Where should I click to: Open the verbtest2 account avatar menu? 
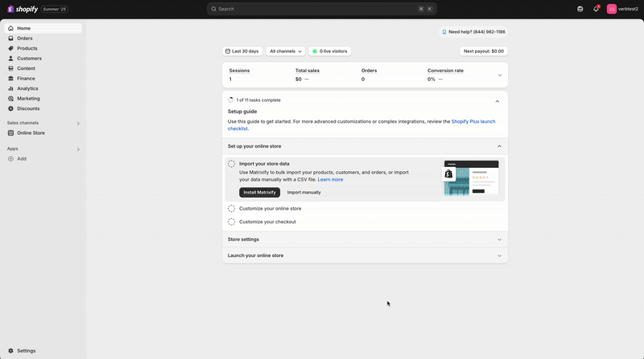pos(612,9)
